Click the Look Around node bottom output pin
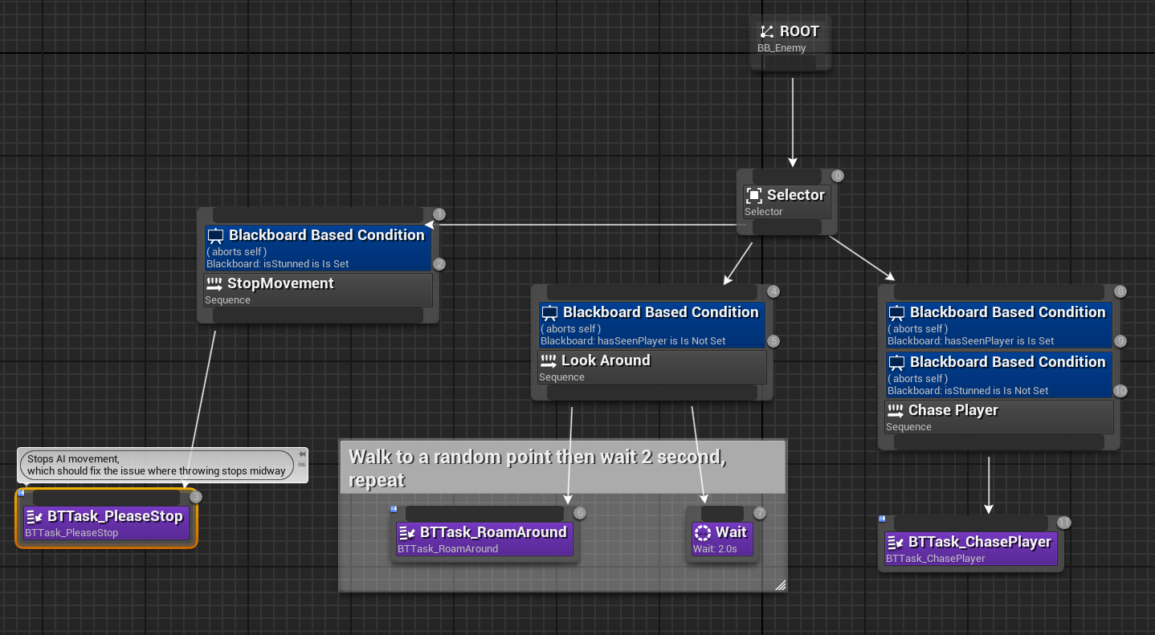1155x635 pixels. [x=652, y=393]
